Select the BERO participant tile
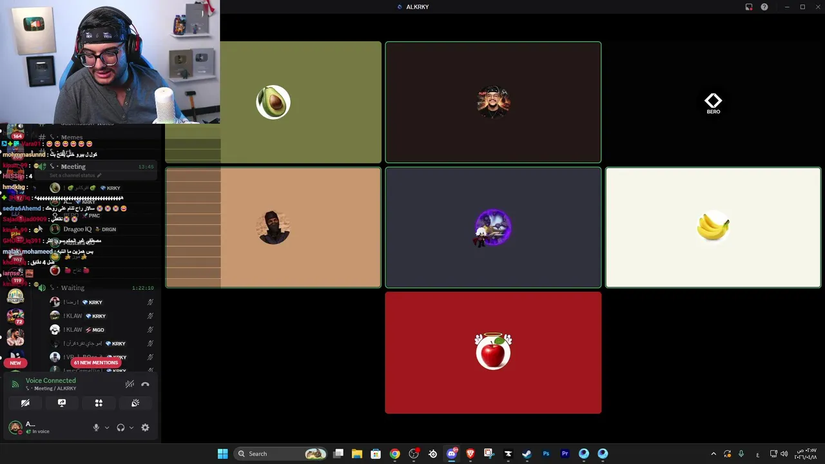This screenshot has width=825, height=464. pyautogui.click(x=713, y=102)
